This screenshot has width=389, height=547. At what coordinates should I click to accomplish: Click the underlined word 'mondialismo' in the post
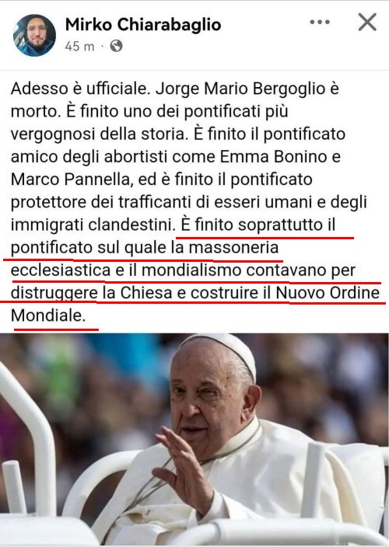point(191,270)
